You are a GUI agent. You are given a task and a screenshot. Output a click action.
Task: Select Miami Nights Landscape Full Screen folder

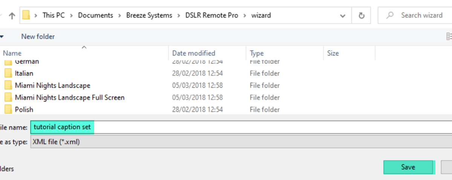coord(70,98)
